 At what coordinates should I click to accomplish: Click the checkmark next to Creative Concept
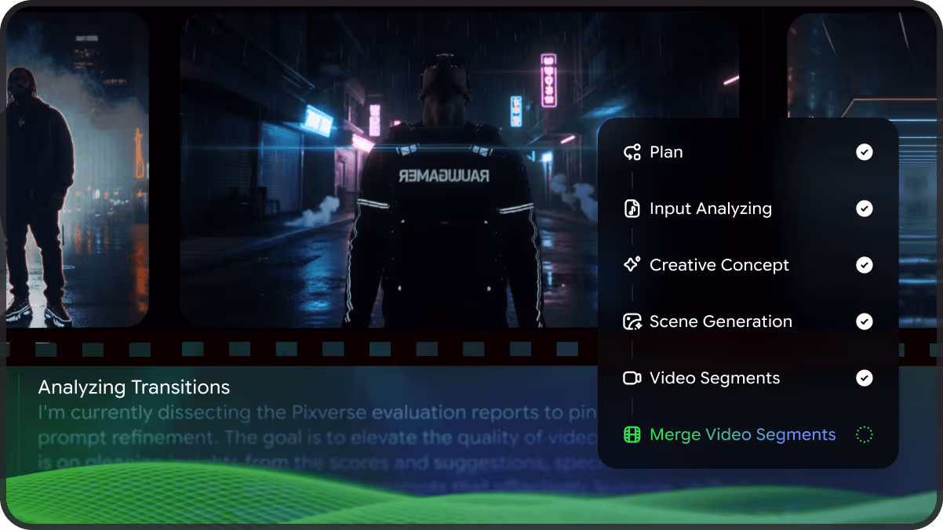coord(864,265)
